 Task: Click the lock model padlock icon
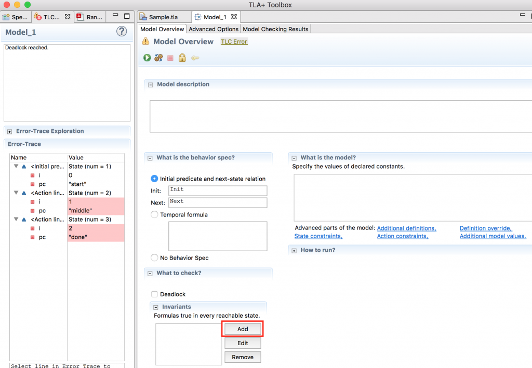[182, 58]
